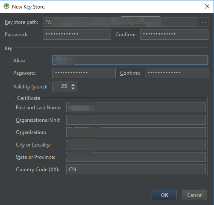
Task: Click the Key section heading
Action: tap(9, 48)
